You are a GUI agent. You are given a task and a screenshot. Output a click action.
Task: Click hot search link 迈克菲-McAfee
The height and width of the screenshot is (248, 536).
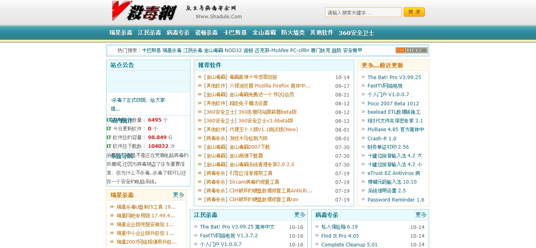pos(272,50)
